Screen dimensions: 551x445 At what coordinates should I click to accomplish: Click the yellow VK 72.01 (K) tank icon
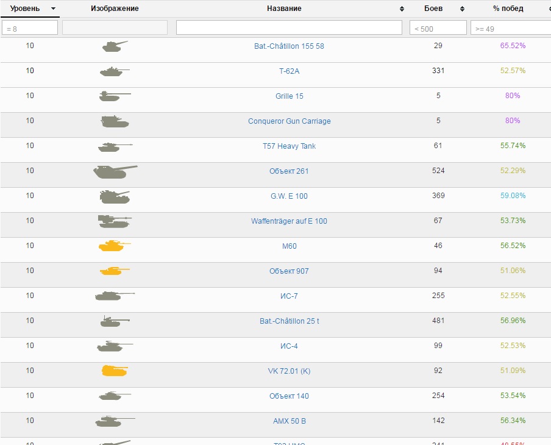pyautogui.click(x=114, y=371)
